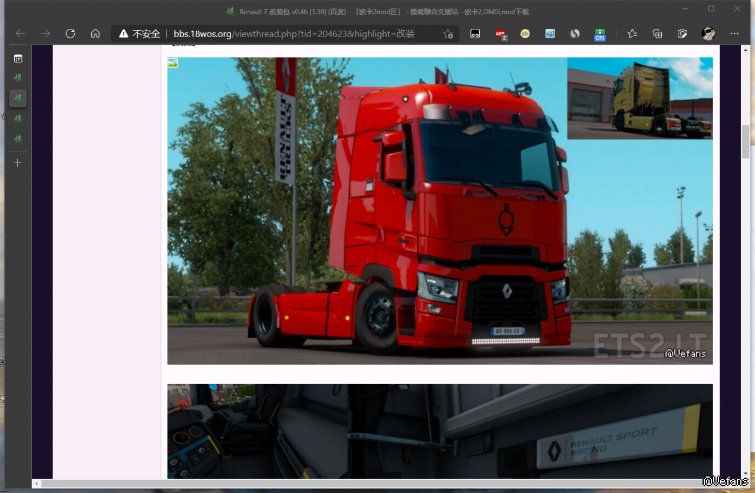This screenshot has width=755, height=493.
Task: Add this page to favorites (star icon)
Action: tap(448, 34)
